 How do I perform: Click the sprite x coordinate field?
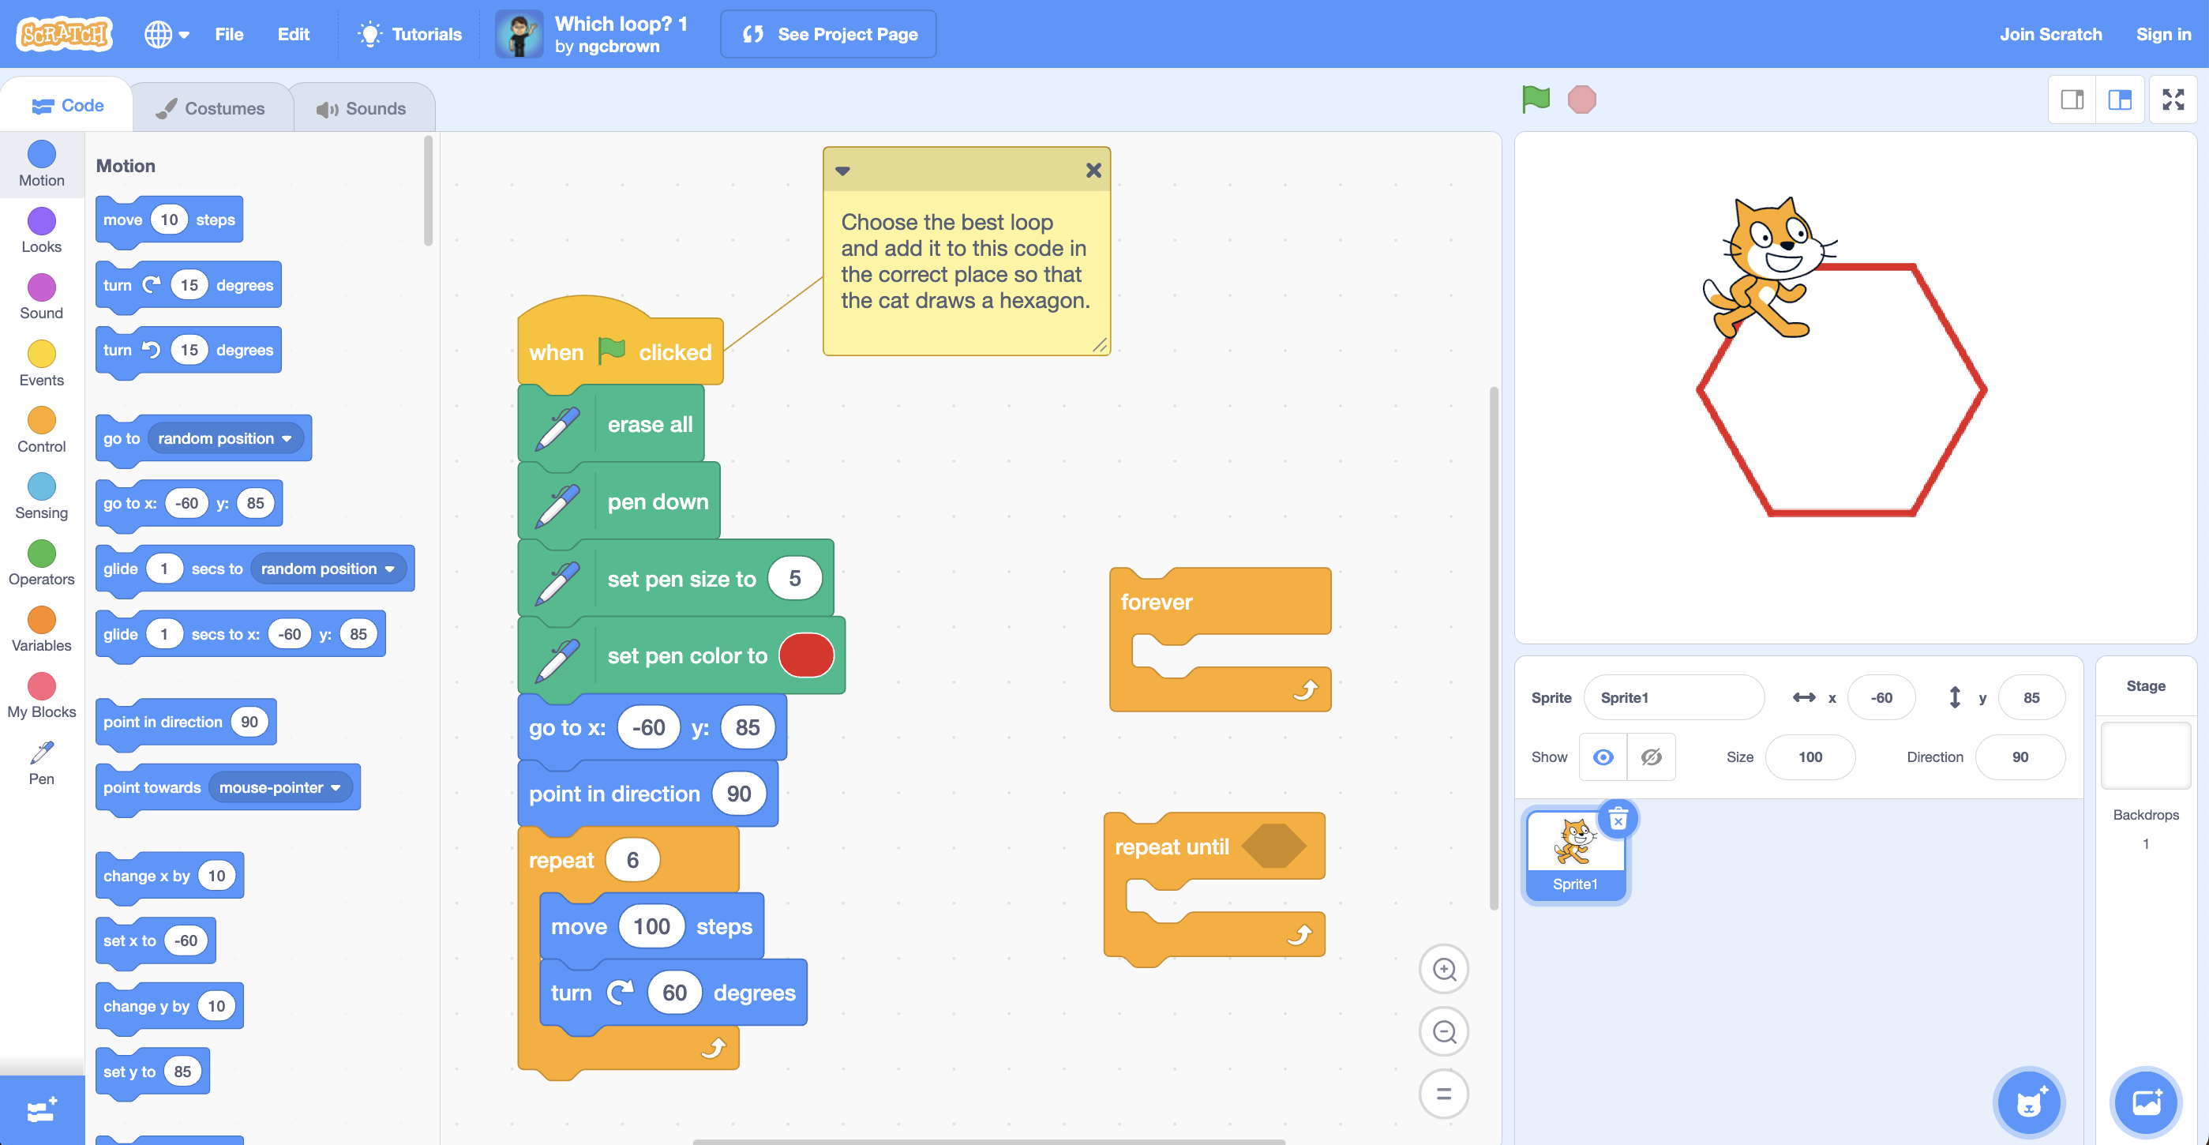pos(1881,697)
